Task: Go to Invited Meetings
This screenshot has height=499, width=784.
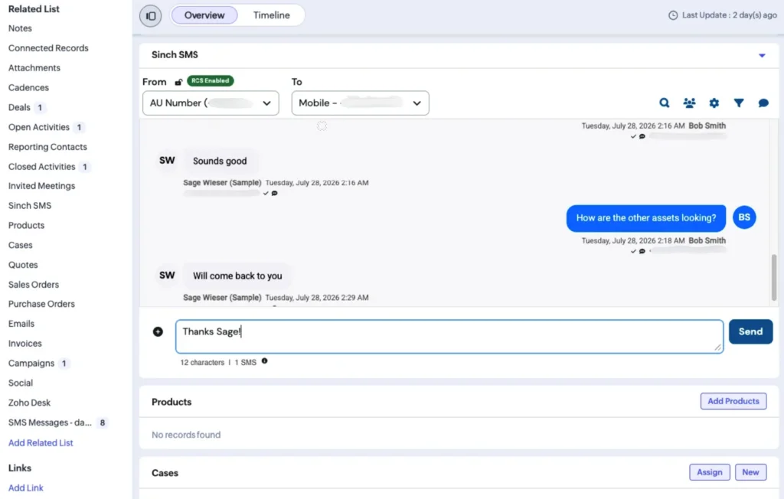Action: (41, 186)
